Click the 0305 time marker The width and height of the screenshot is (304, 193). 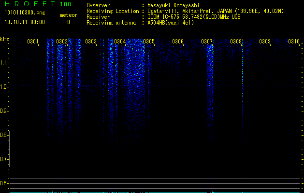pos(149,41)
